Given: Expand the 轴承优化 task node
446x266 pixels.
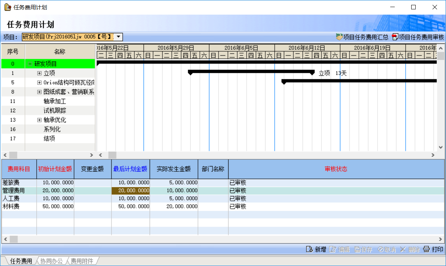Looking at the screenshot, I should pos(39,120).
